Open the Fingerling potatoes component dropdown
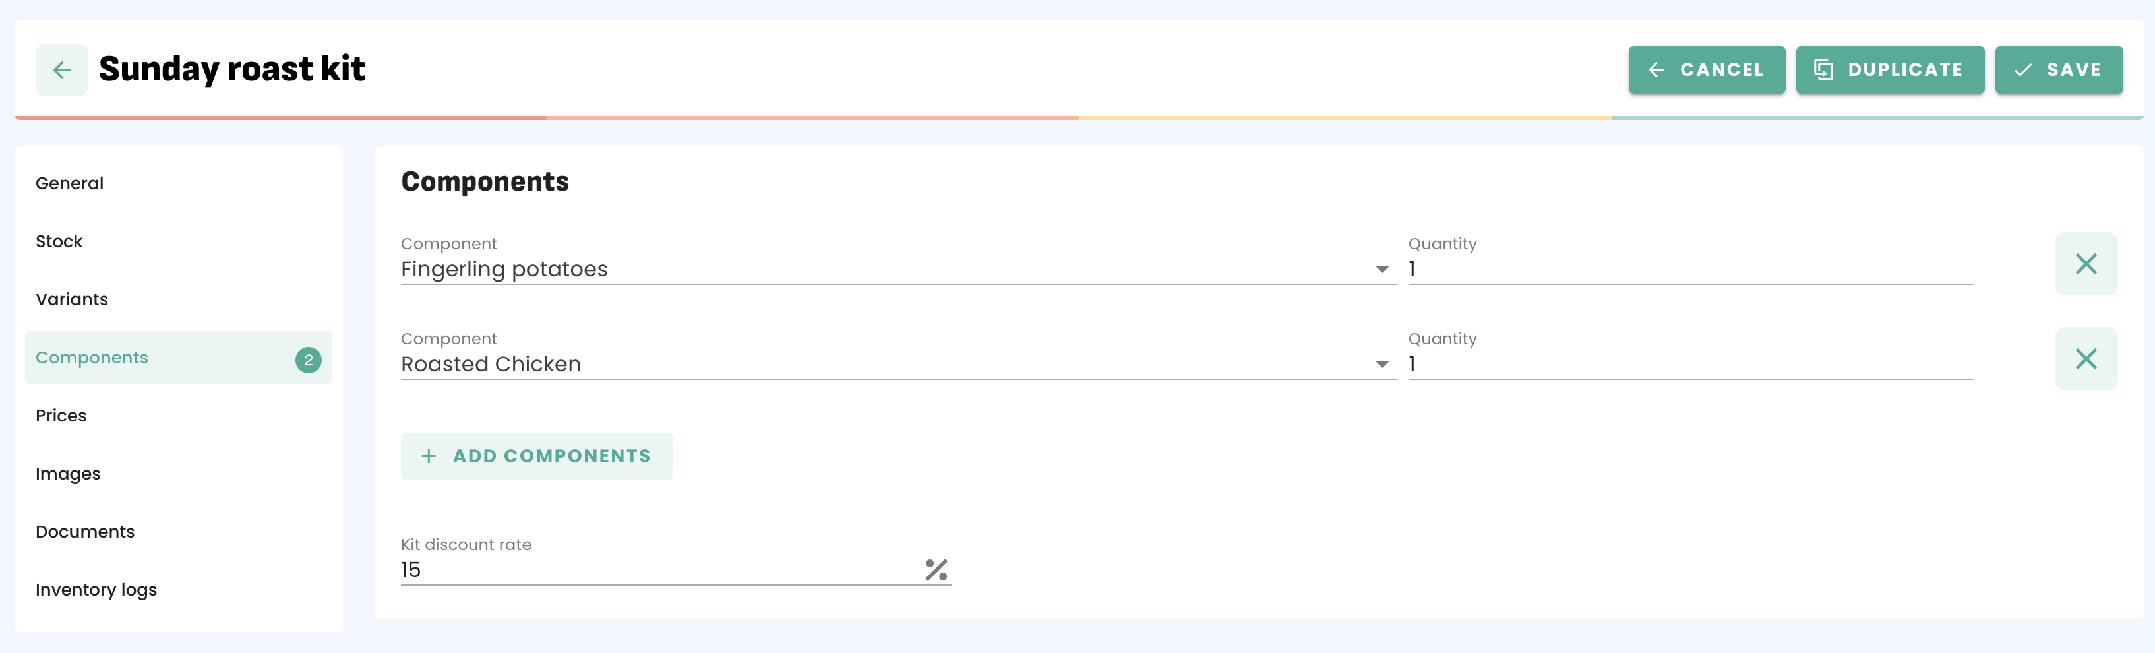2155x653 pixels. (x=1381, y=270)
